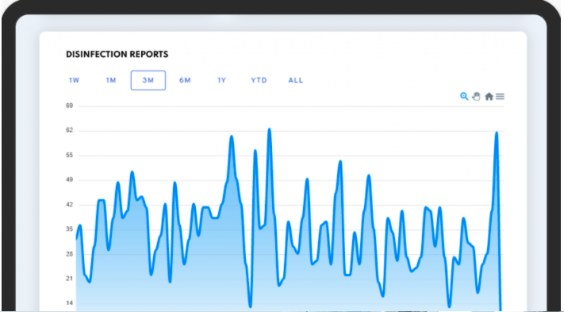Click the 14 y-axis label

point(70,303)
